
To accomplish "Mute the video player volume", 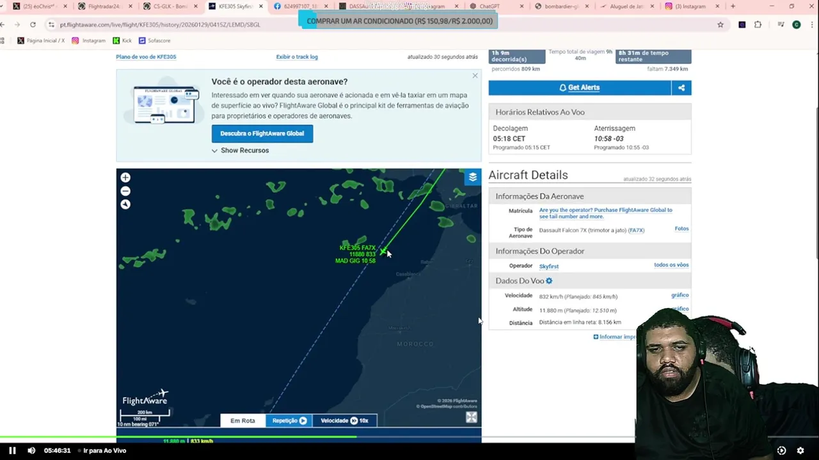I will (31, 450).
